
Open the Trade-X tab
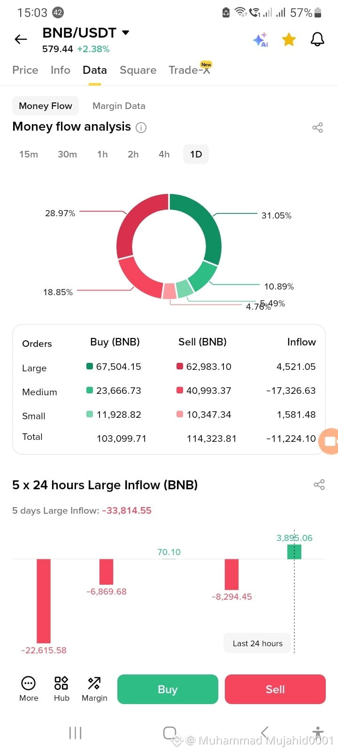click(190, 70)
